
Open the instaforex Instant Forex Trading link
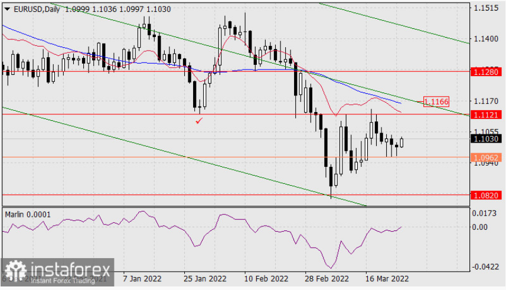tap(63, 281)
